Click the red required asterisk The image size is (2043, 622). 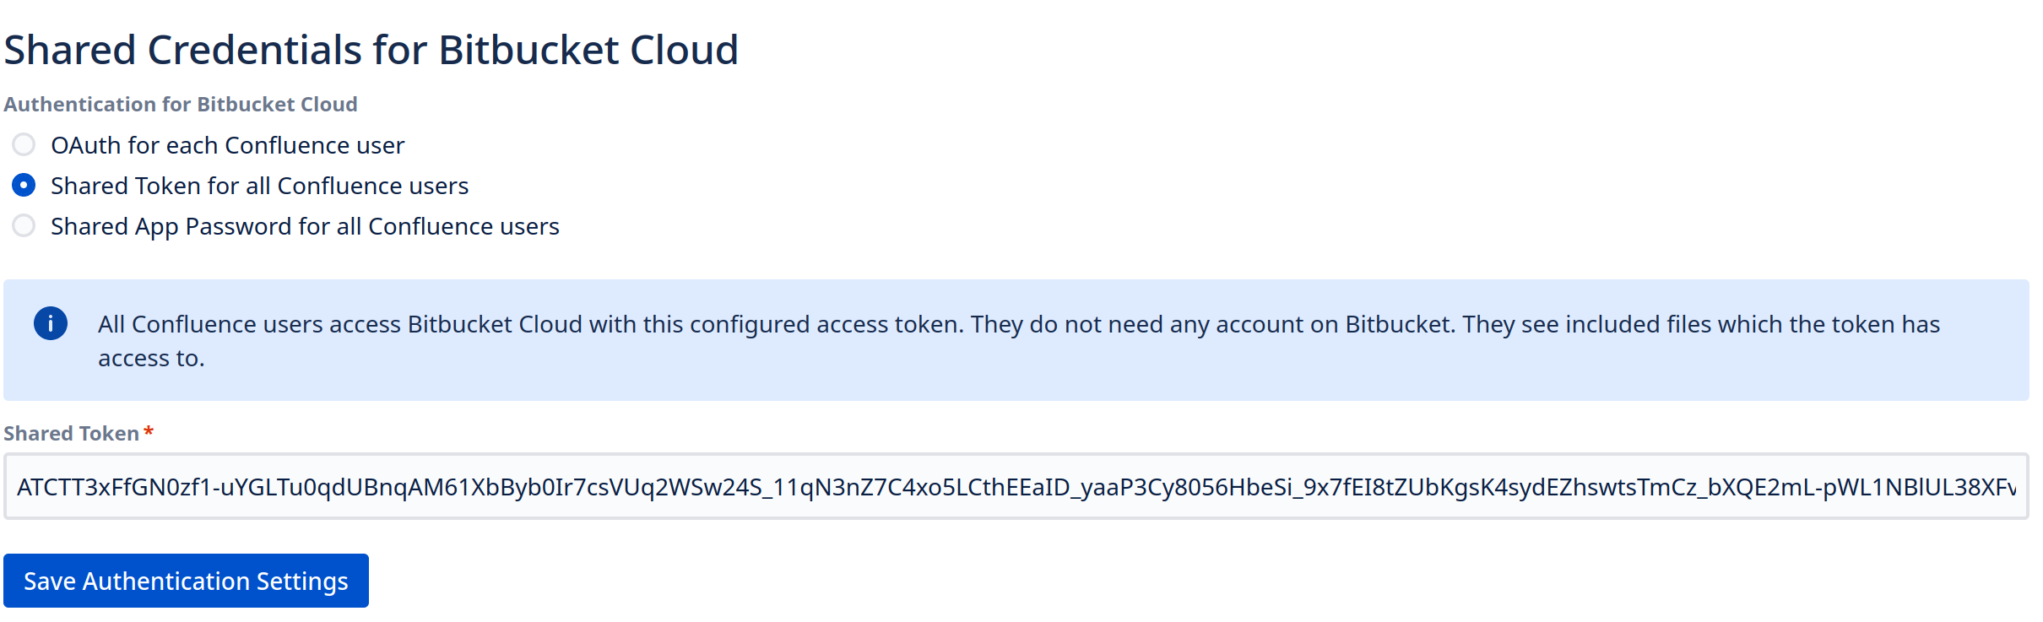coord(149,431)
